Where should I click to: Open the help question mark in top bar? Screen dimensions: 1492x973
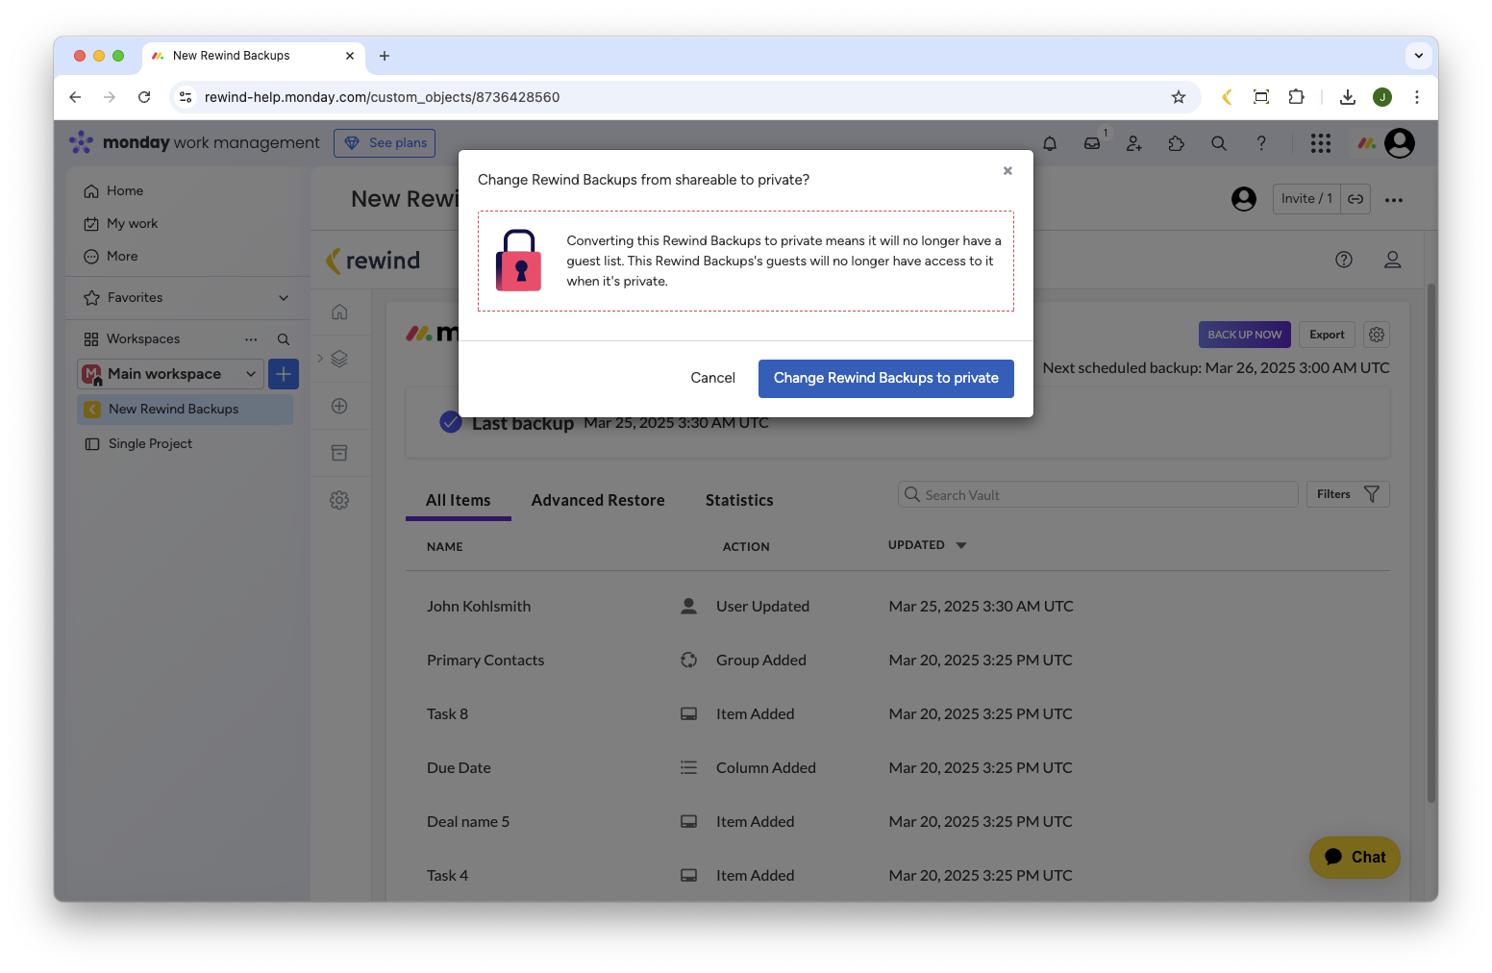pos(1260,143)
